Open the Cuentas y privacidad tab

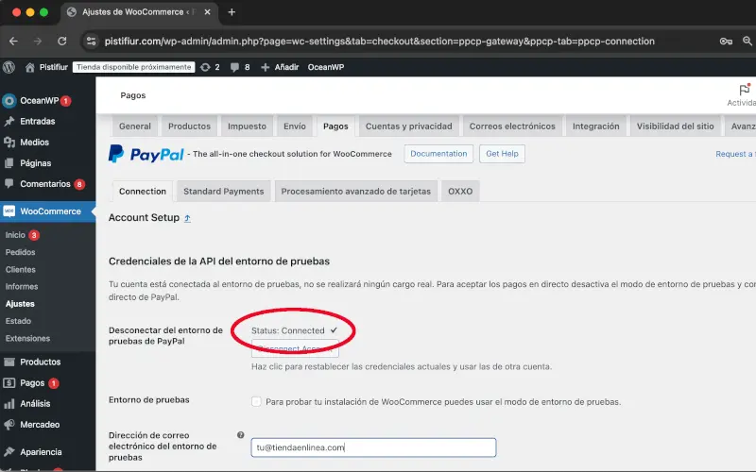coord(409,126)
